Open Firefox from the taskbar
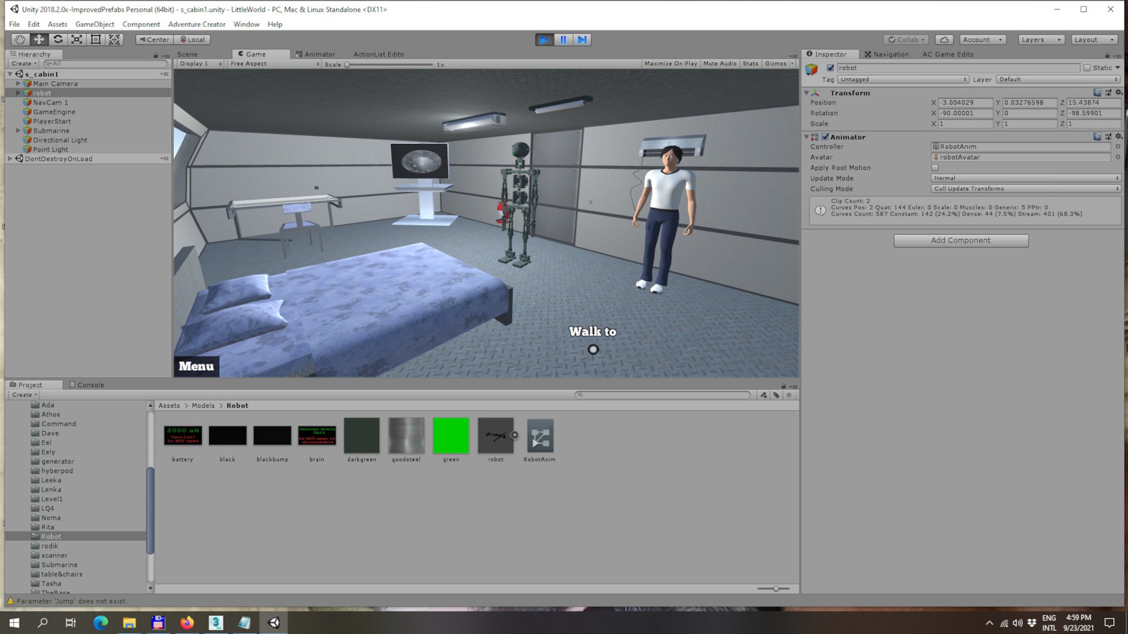1128x634 pixels. (x=187, y=622)
